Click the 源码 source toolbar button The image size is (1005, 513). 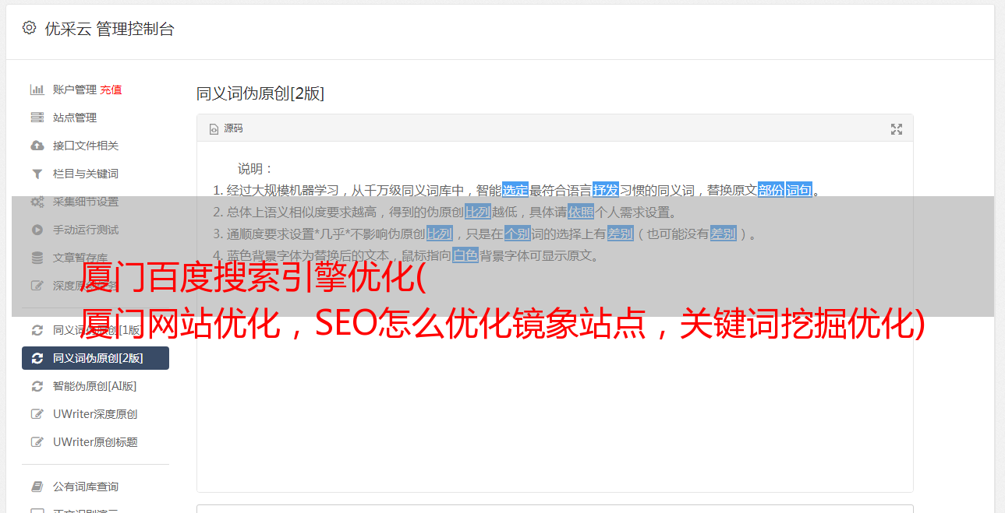pyautogui.click(x=226, y=128)
